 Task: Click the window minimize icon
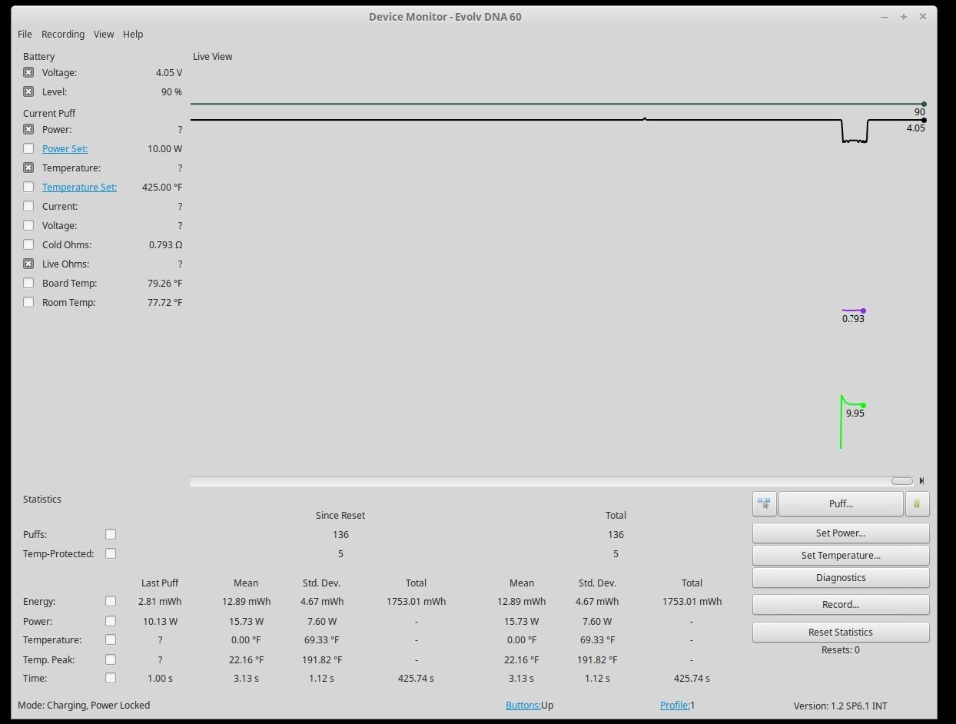tap(885, 17)
